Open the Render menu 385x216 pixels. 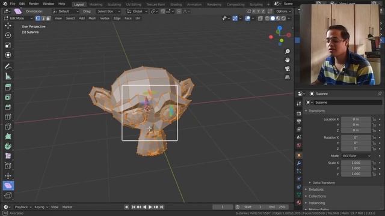[x=34, y=4]
